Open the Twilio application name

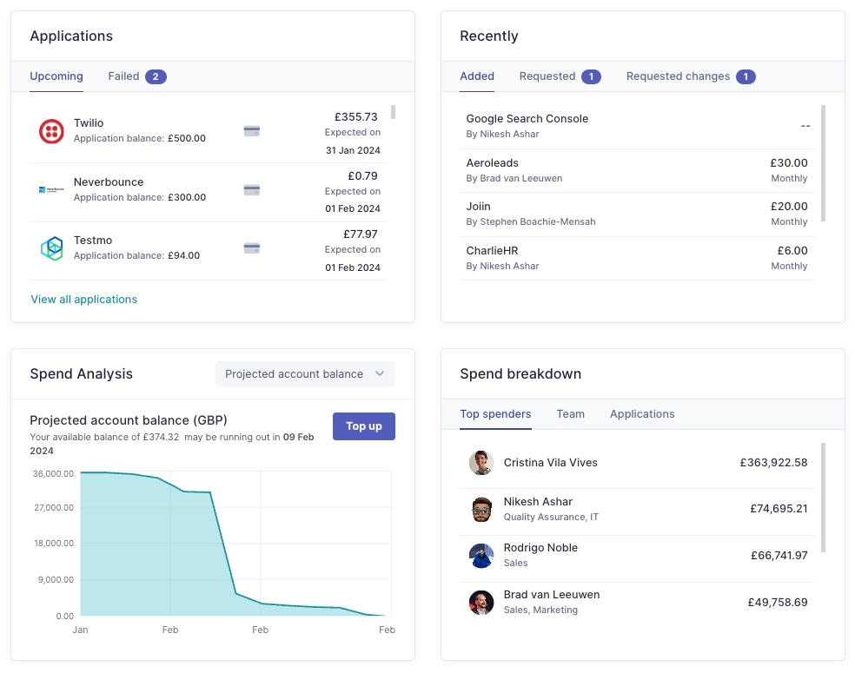tap(89, 123)
